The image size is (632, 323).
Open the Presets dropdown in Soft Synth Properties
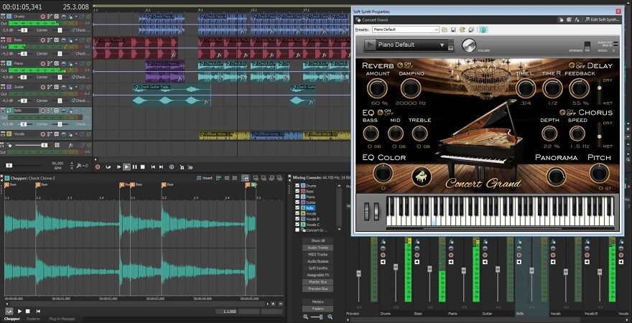[437, 29]
